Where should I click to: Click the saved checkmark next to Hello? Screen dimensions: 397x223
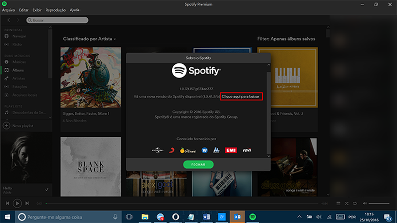coord(47,190)
